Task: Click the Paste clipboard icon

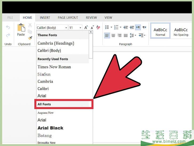Action: [21, 28]
